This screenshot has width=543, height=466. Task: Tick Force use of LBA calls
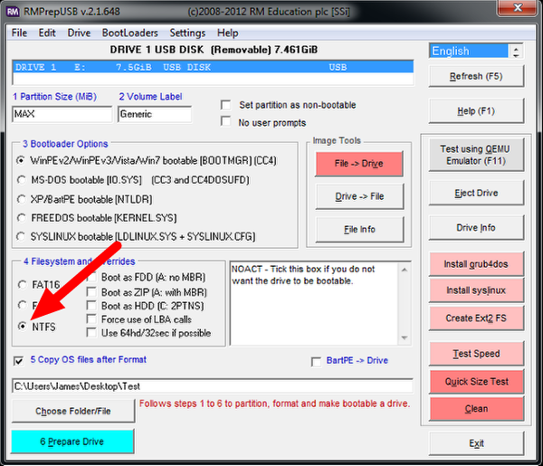point(91,319)
